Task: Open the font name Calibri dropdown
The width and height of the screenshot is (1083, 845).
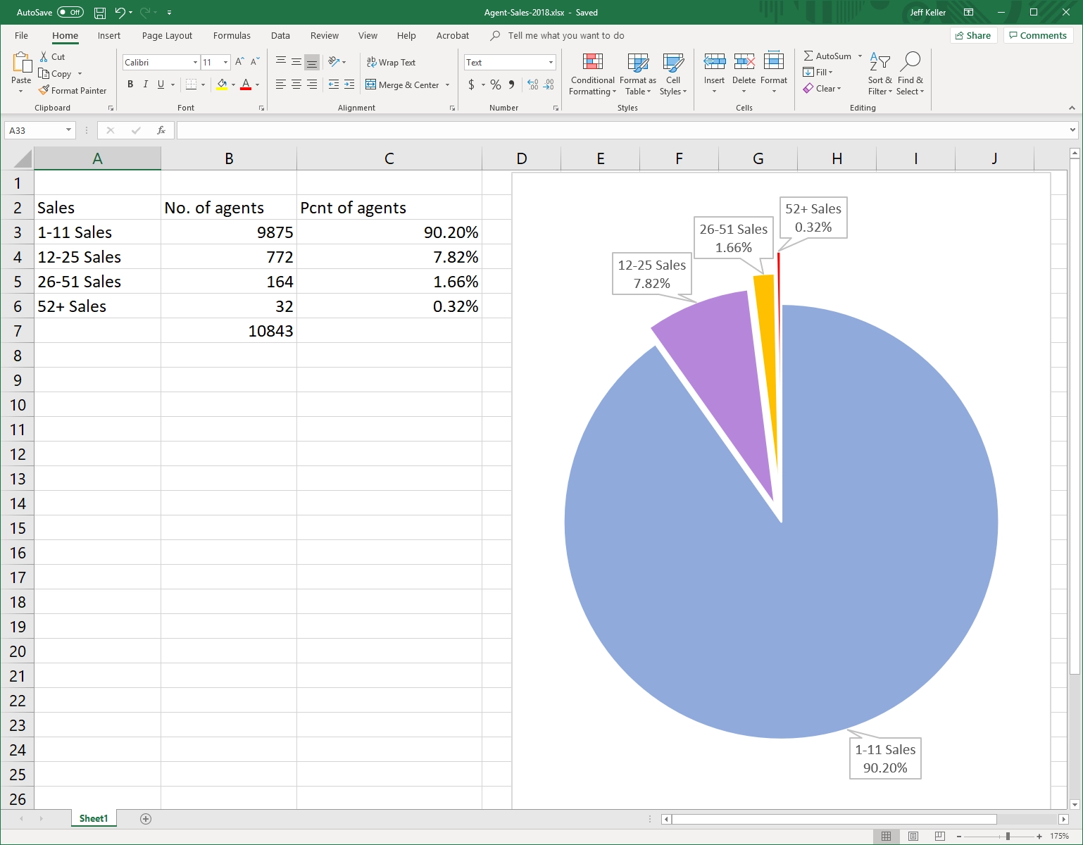Action: [x=195, y=63]
